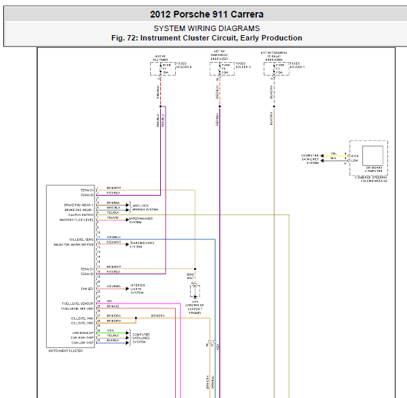Click the 'SELECTOR LEVER SW POS' pin label

point(74,244)
